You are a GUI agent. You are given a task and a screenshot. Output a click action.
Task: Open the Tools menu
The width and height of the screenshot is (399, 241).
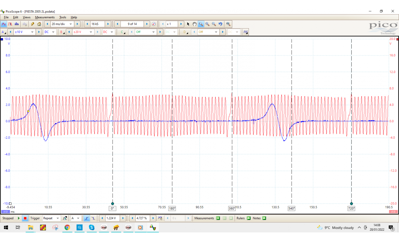62,17
